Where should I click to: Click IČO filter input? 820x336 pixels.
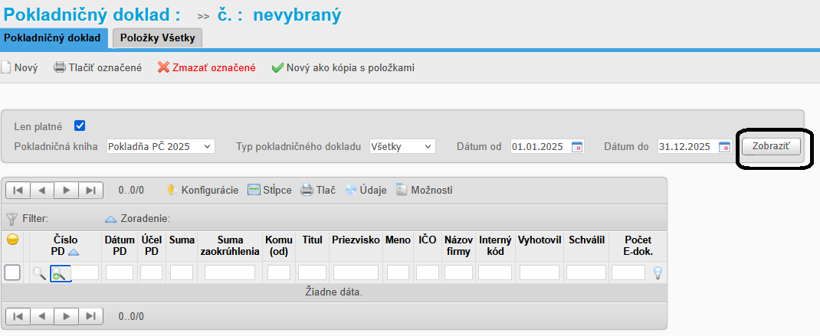click(428, 272)
